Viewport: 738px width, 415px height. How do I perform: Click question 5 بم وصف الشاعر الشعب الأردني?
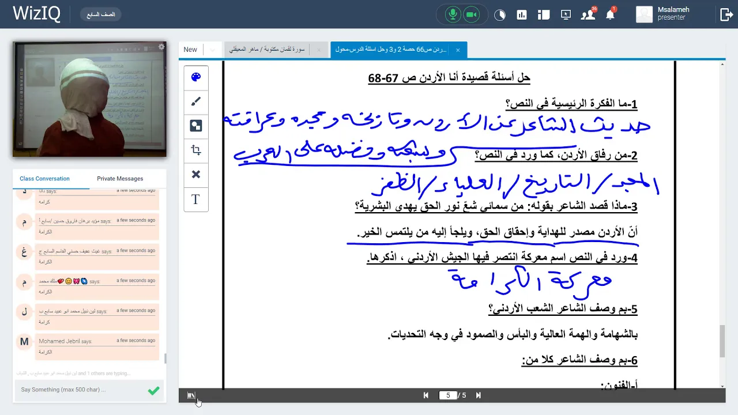point(563,309)
